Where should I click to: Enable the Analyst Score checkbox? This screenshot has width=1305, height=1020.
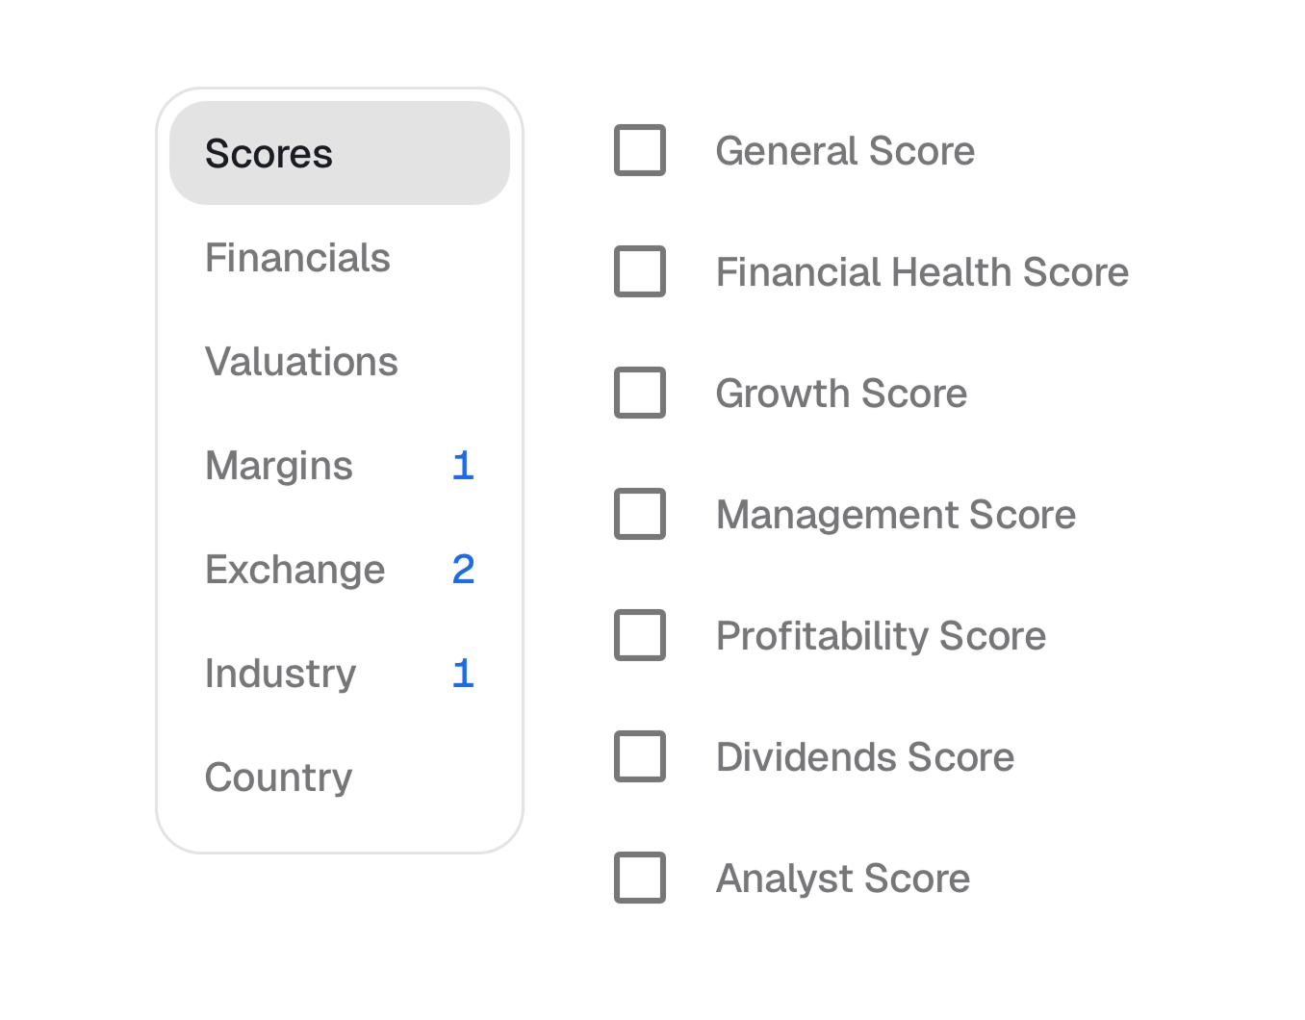[640, 878]
